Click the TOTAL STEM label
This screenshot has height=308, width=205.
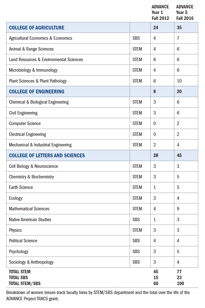(x=20, y=272)
